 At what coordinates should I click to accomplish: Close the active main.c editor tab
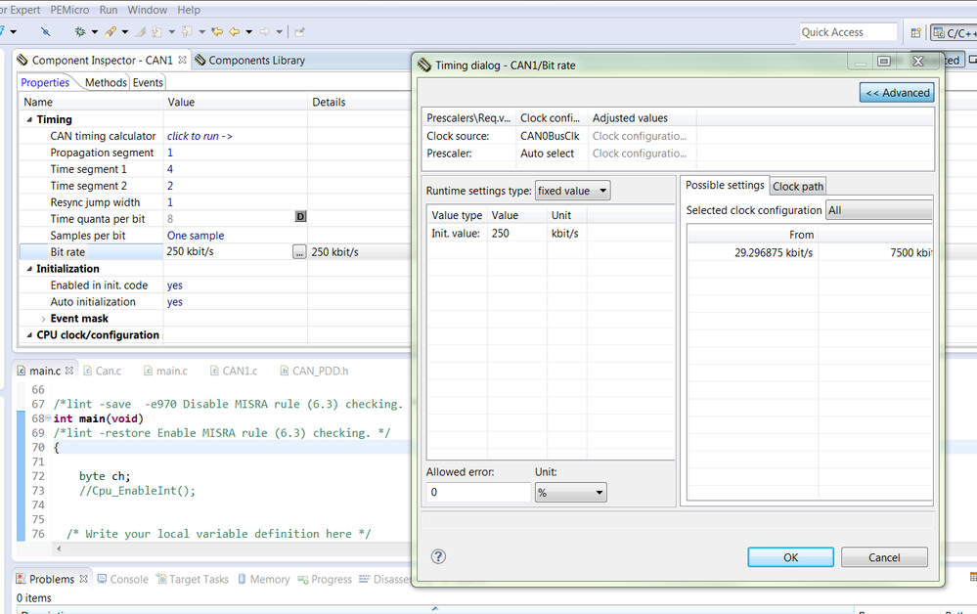pos(69,370)
